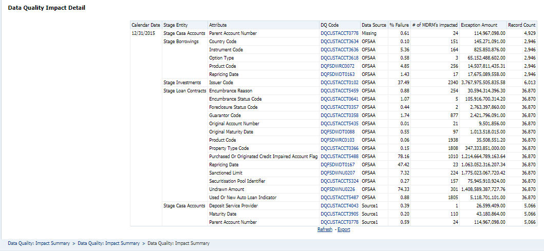
Task: Open DQ code DQCUSTACCT3634 link
Action: point(340,42)
